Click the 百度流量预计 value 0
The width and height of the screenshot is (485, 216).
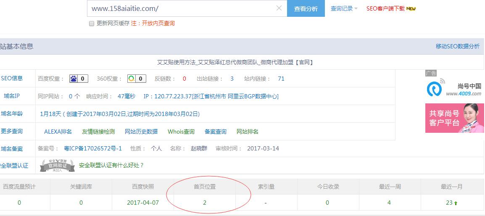[x=19, y=203]
